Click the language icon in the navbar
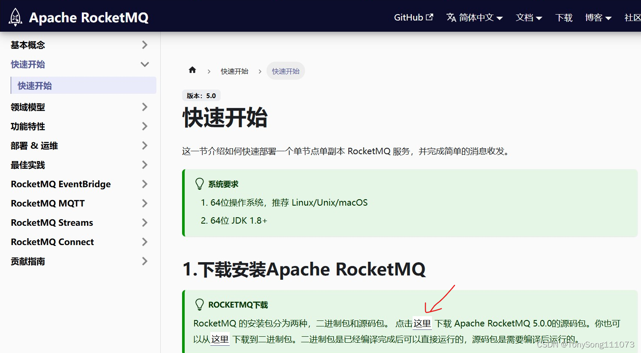This screenshot has width=641, height=353. 450,18
